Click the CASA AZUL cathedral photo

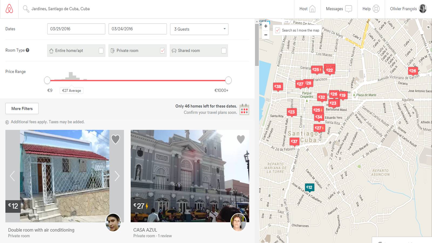coord(190,176)
